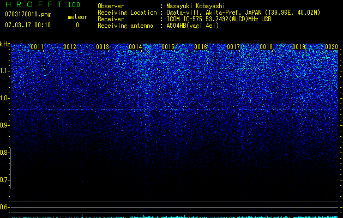The width and height of the screenshot is (343, 218).
Task: Click the 0015 time marker
Action: 168,47
